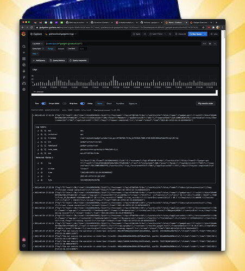
Task: Click the Add query button
Action: (x=39, y=60)
